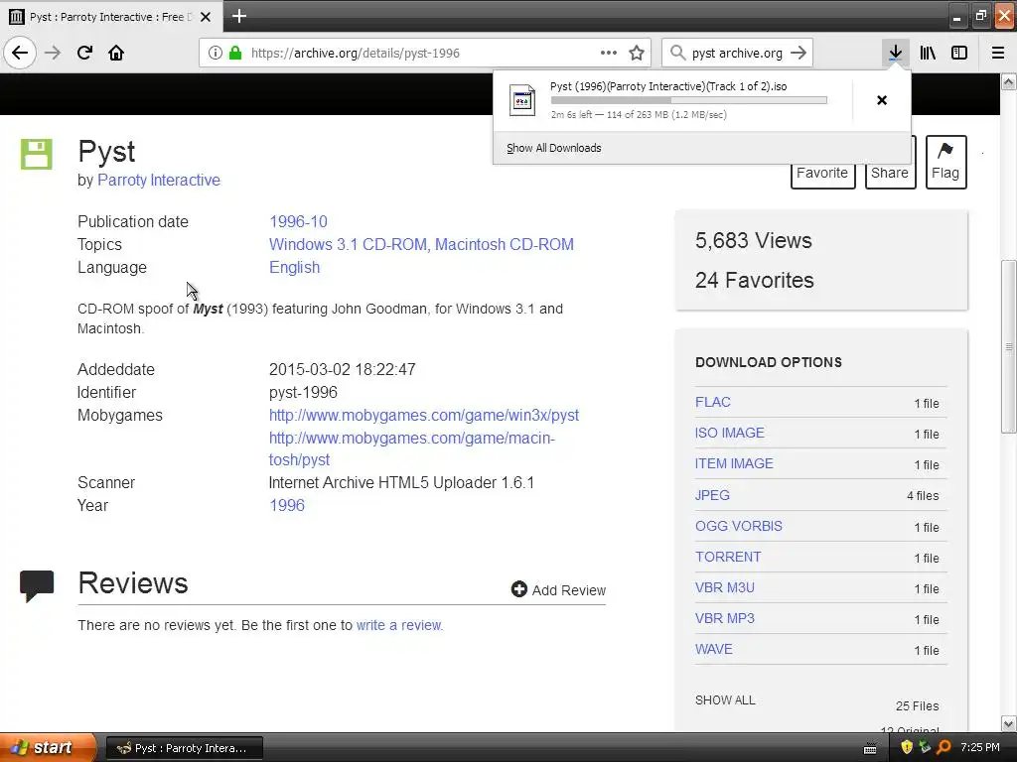Click the green floppy software icon
The height and width of the screenshot is (762, 1017).
point(37,154)
